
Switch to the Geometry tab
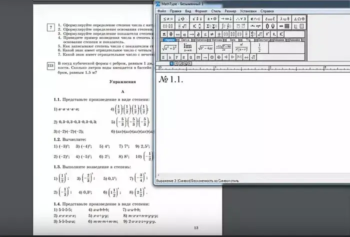264,39
